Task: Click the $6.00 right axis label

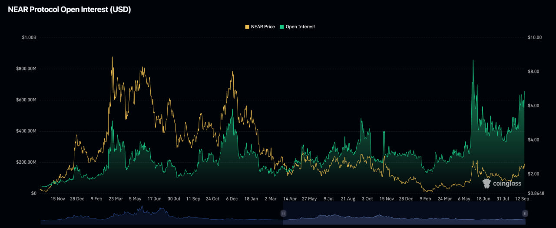Action: pos(534,106)
